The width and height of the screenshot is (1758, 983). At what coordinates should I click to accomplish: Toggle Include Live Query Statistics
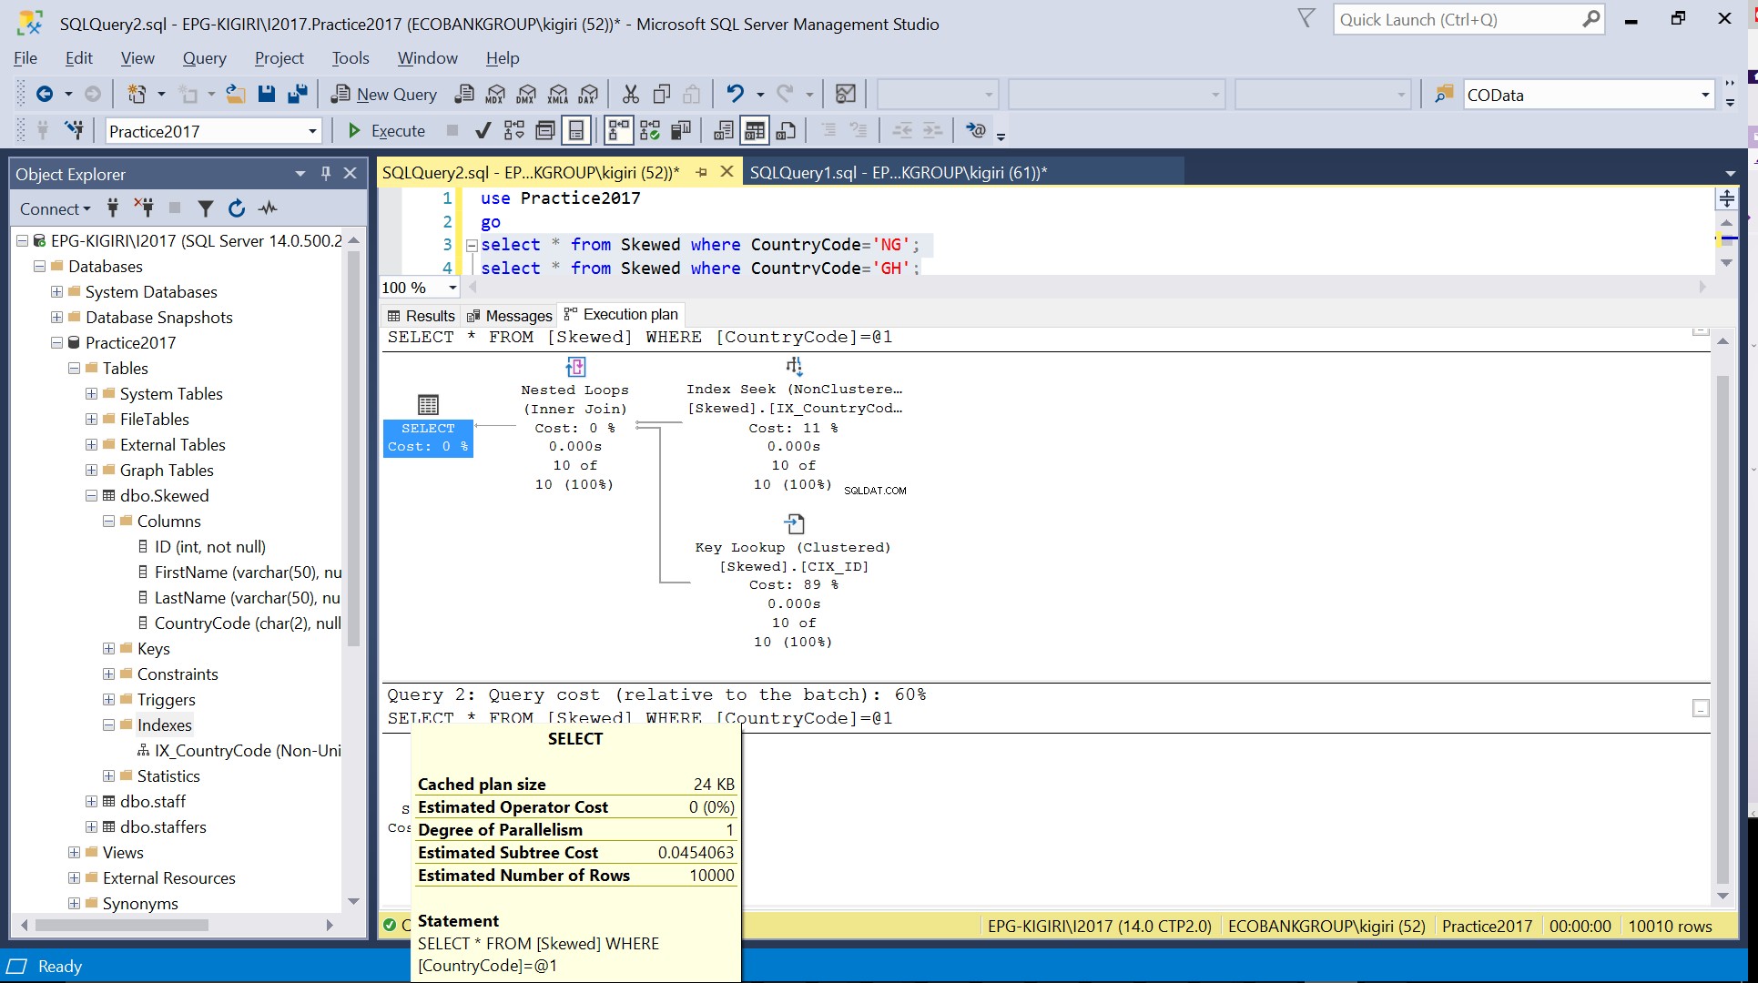coord(650,131)
